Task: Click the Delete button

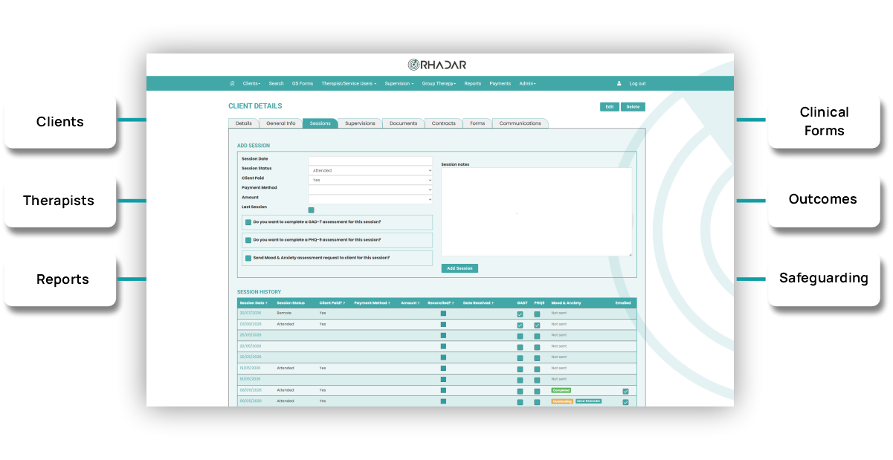Action: coord(633,106)
